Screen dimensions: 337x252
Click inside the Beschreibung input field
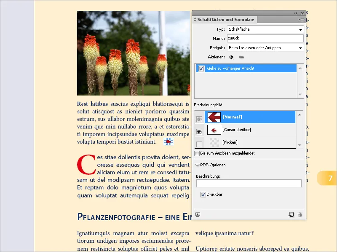coord(249,183)
